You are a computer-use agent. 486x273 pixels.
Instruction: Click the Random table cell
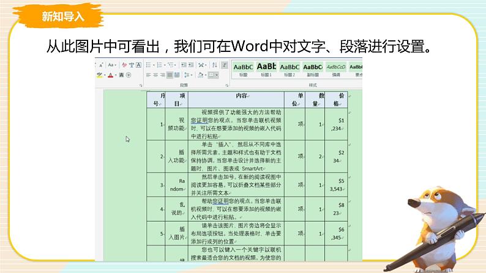pos(177,185)
